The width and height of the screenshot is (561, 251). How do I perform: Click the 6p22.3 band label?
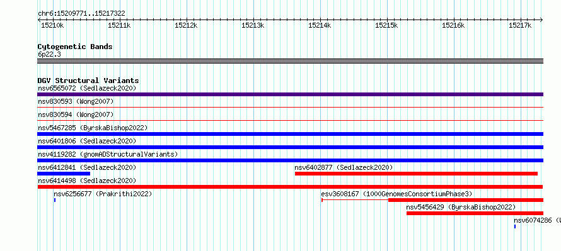pos(49,54)
